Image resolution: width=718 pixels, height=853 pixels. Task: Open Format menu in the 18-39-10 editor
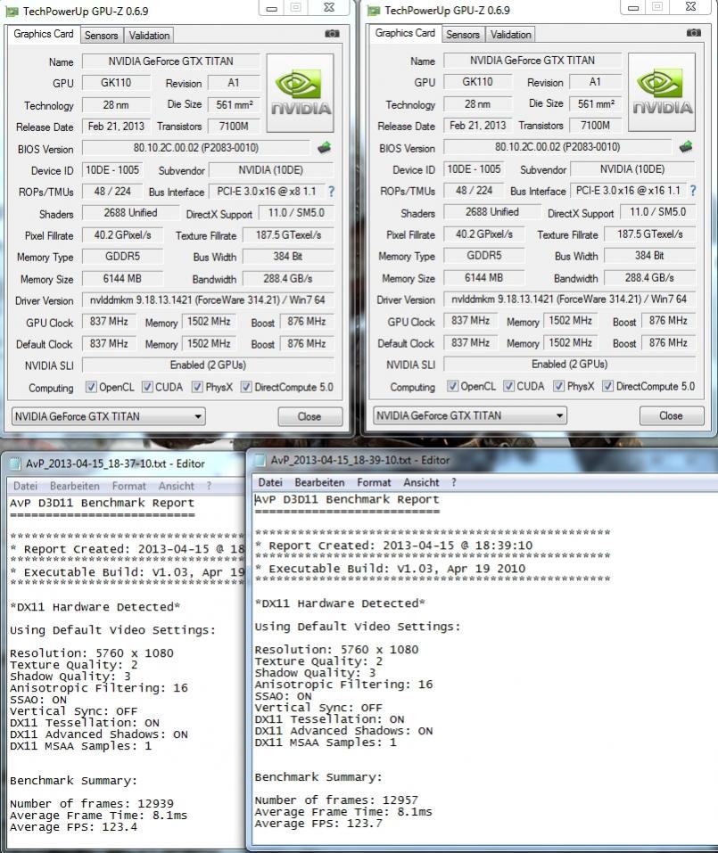374,482
